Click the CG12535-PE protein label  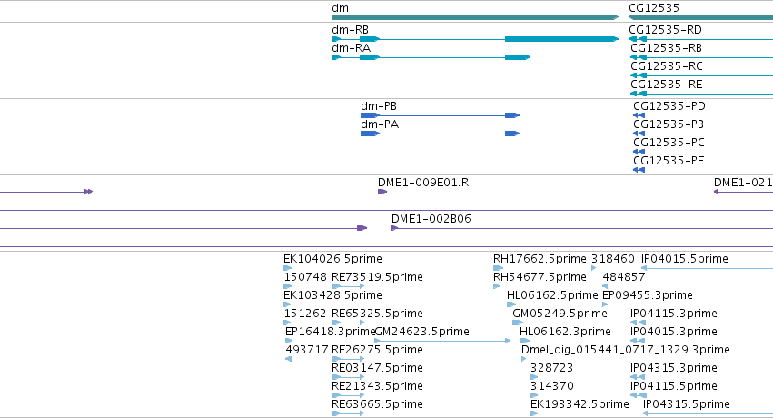pyautogui.click(x=669, y=161)
